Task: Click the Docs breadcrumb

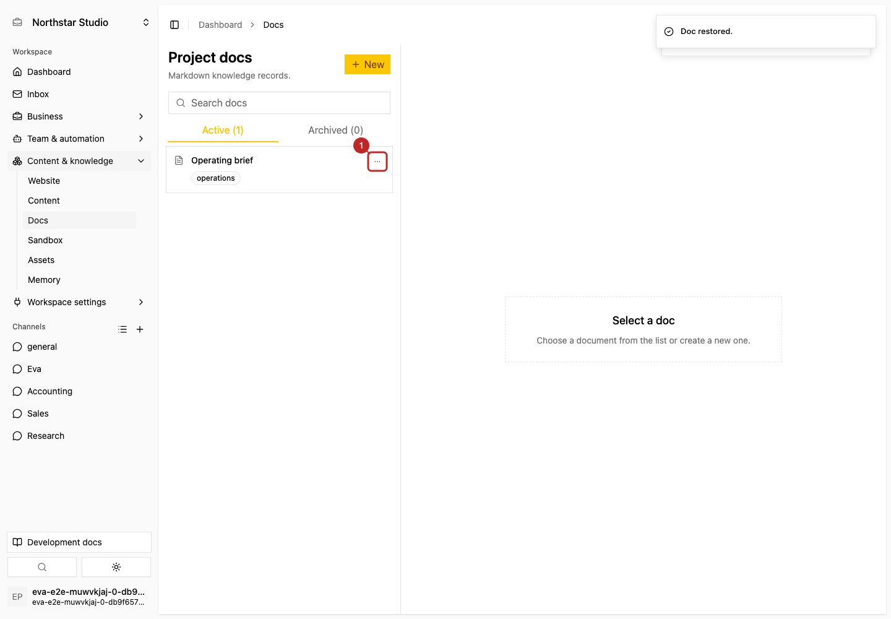Action: pyautogui.click(x=273, y=25)
